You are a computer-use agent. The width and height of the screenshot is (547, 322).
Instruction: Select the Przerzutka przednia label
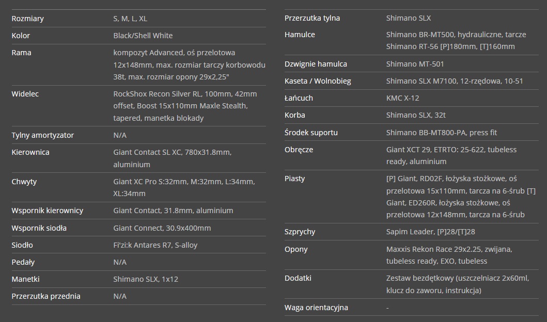coord(45,296)
